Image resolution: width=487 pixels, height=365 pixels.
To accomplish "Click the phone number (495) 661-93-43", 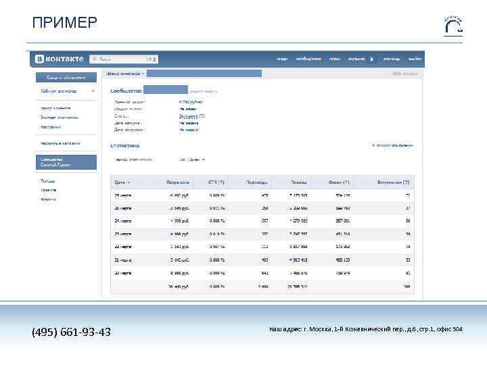I will (71, 332).
